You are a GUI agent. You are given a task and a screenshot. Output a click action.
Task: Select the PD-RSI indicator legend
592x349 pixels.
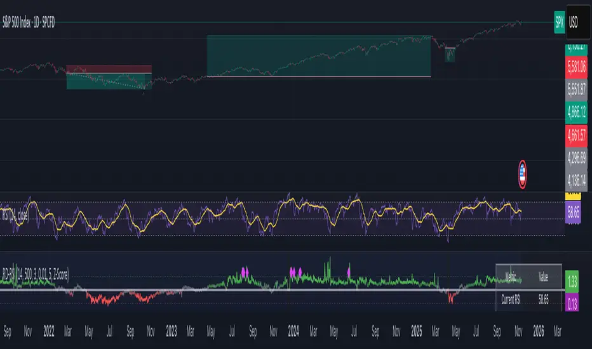point(36,275)
